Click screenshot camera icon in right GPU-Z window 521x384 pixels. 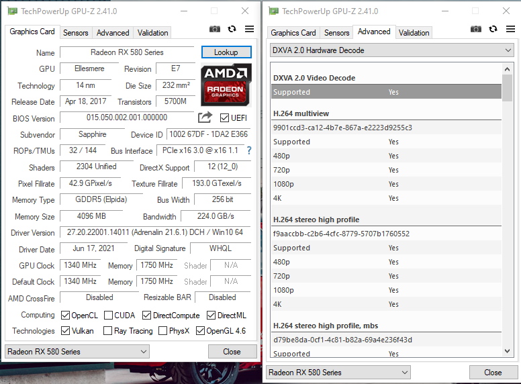click(476, 29)
